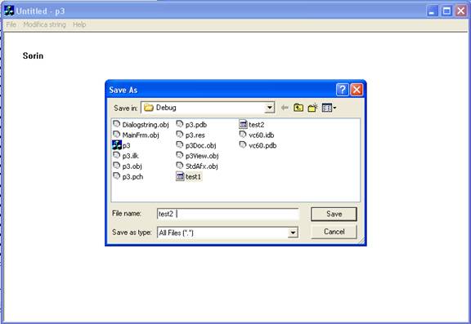
Task: Select the p3Doc.obj file name
Action: click(x=200, y=145)
